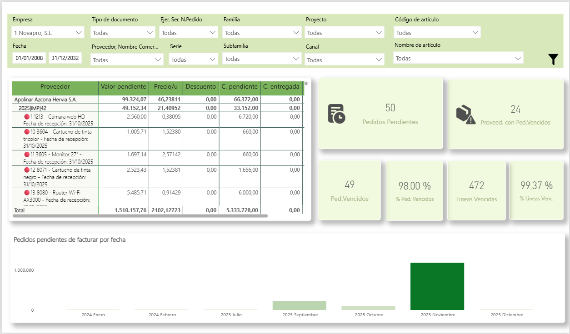Click the Proveedor column header
The image size is (570, 334).
55,87
